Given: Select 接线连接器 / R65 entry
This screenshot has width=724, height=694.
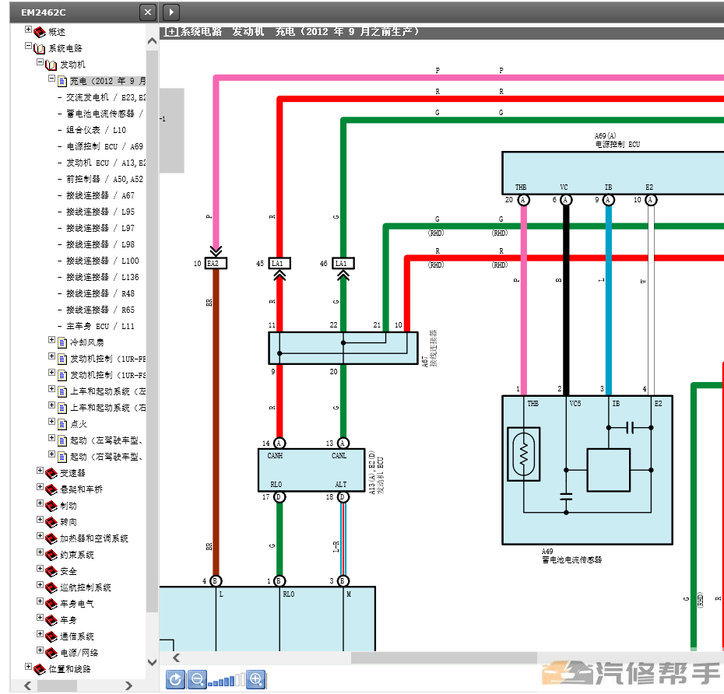Looking at the screenshot, I should (x=100, y=310).
